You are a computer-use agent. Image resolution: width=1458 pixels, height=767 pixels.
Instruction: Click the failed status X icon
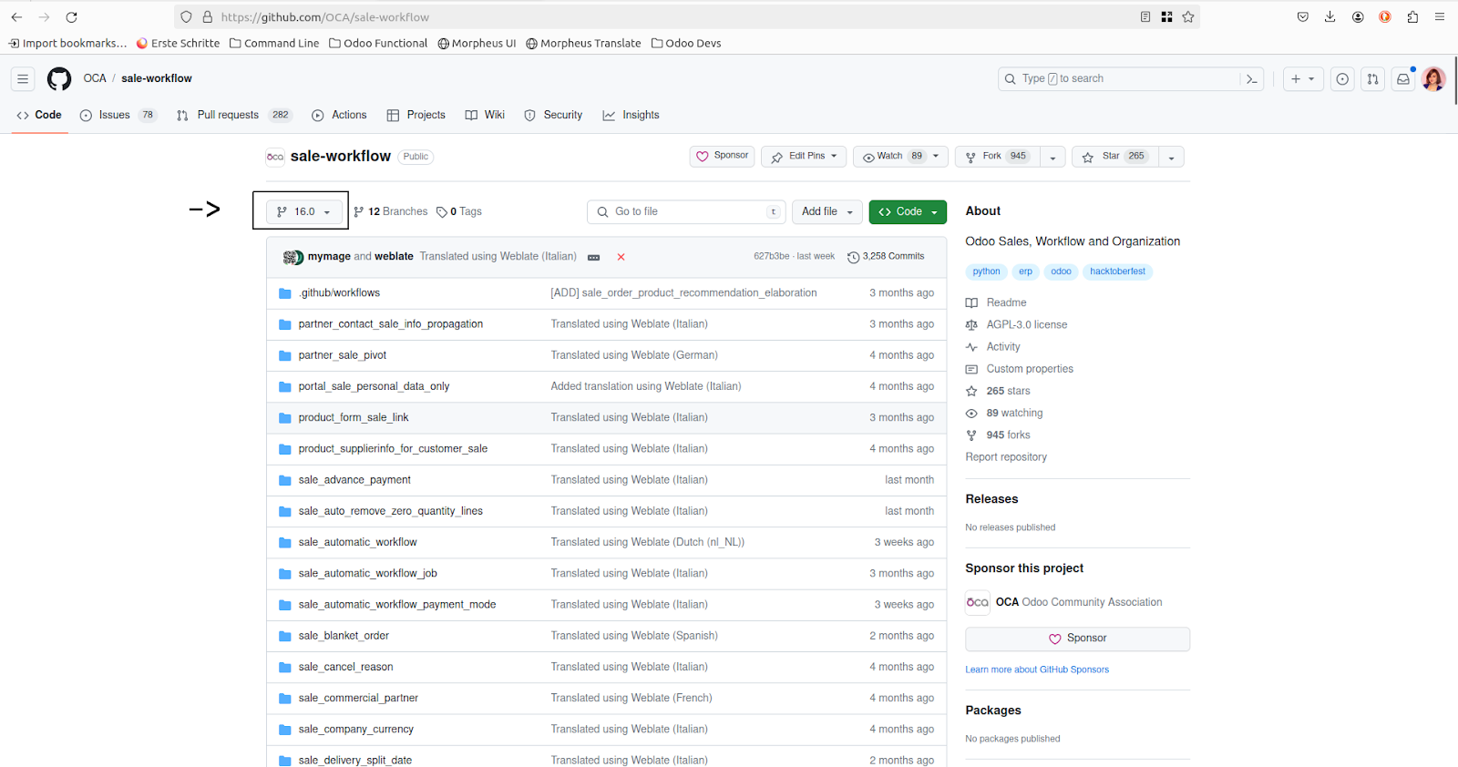pyautogui.click(x=621, y=257)
